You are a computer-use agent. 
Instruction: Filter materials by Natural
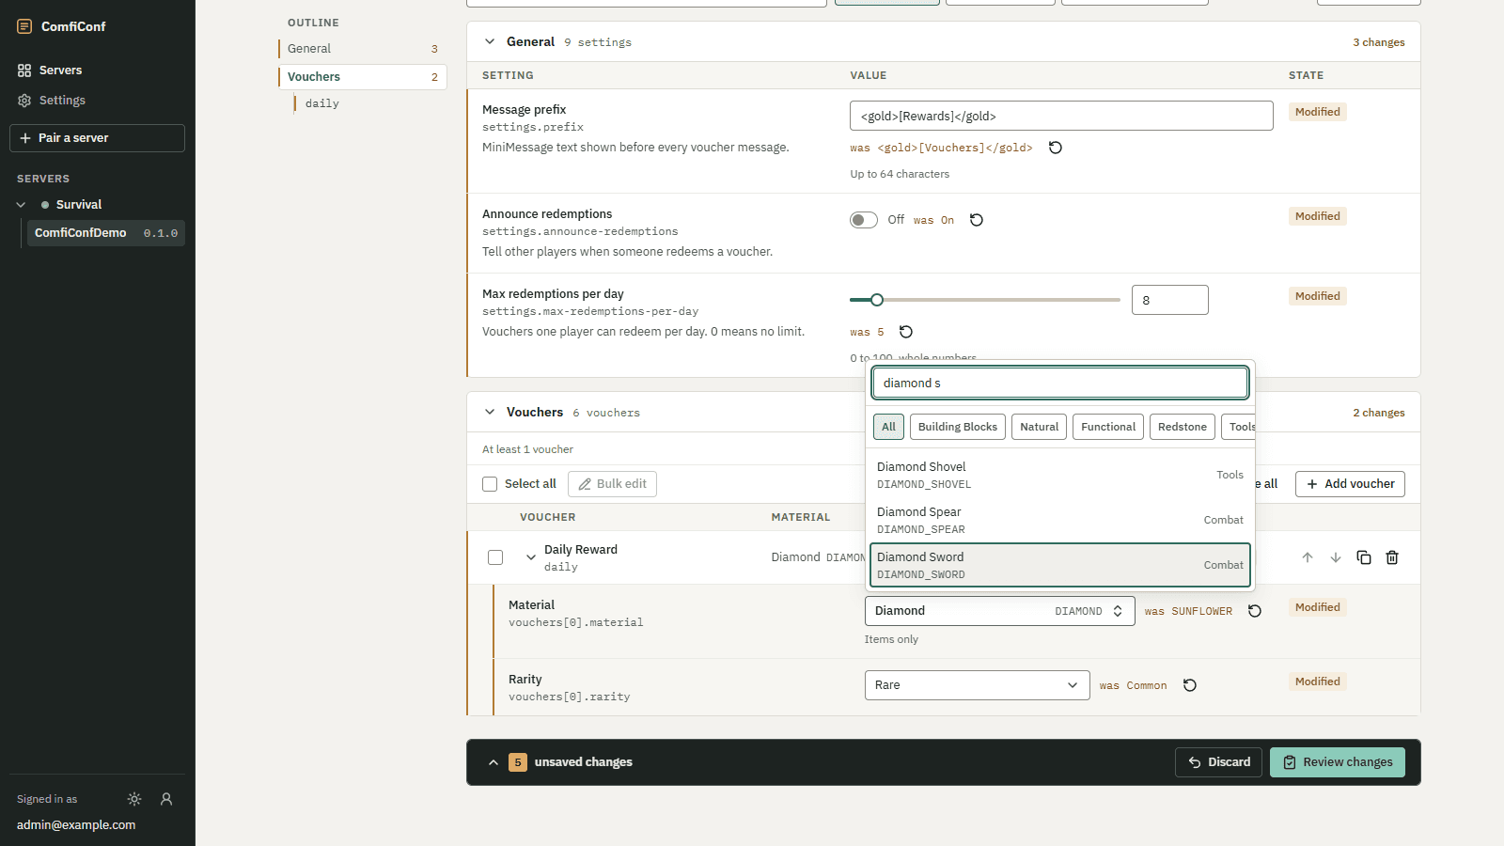click(1039, 427)
